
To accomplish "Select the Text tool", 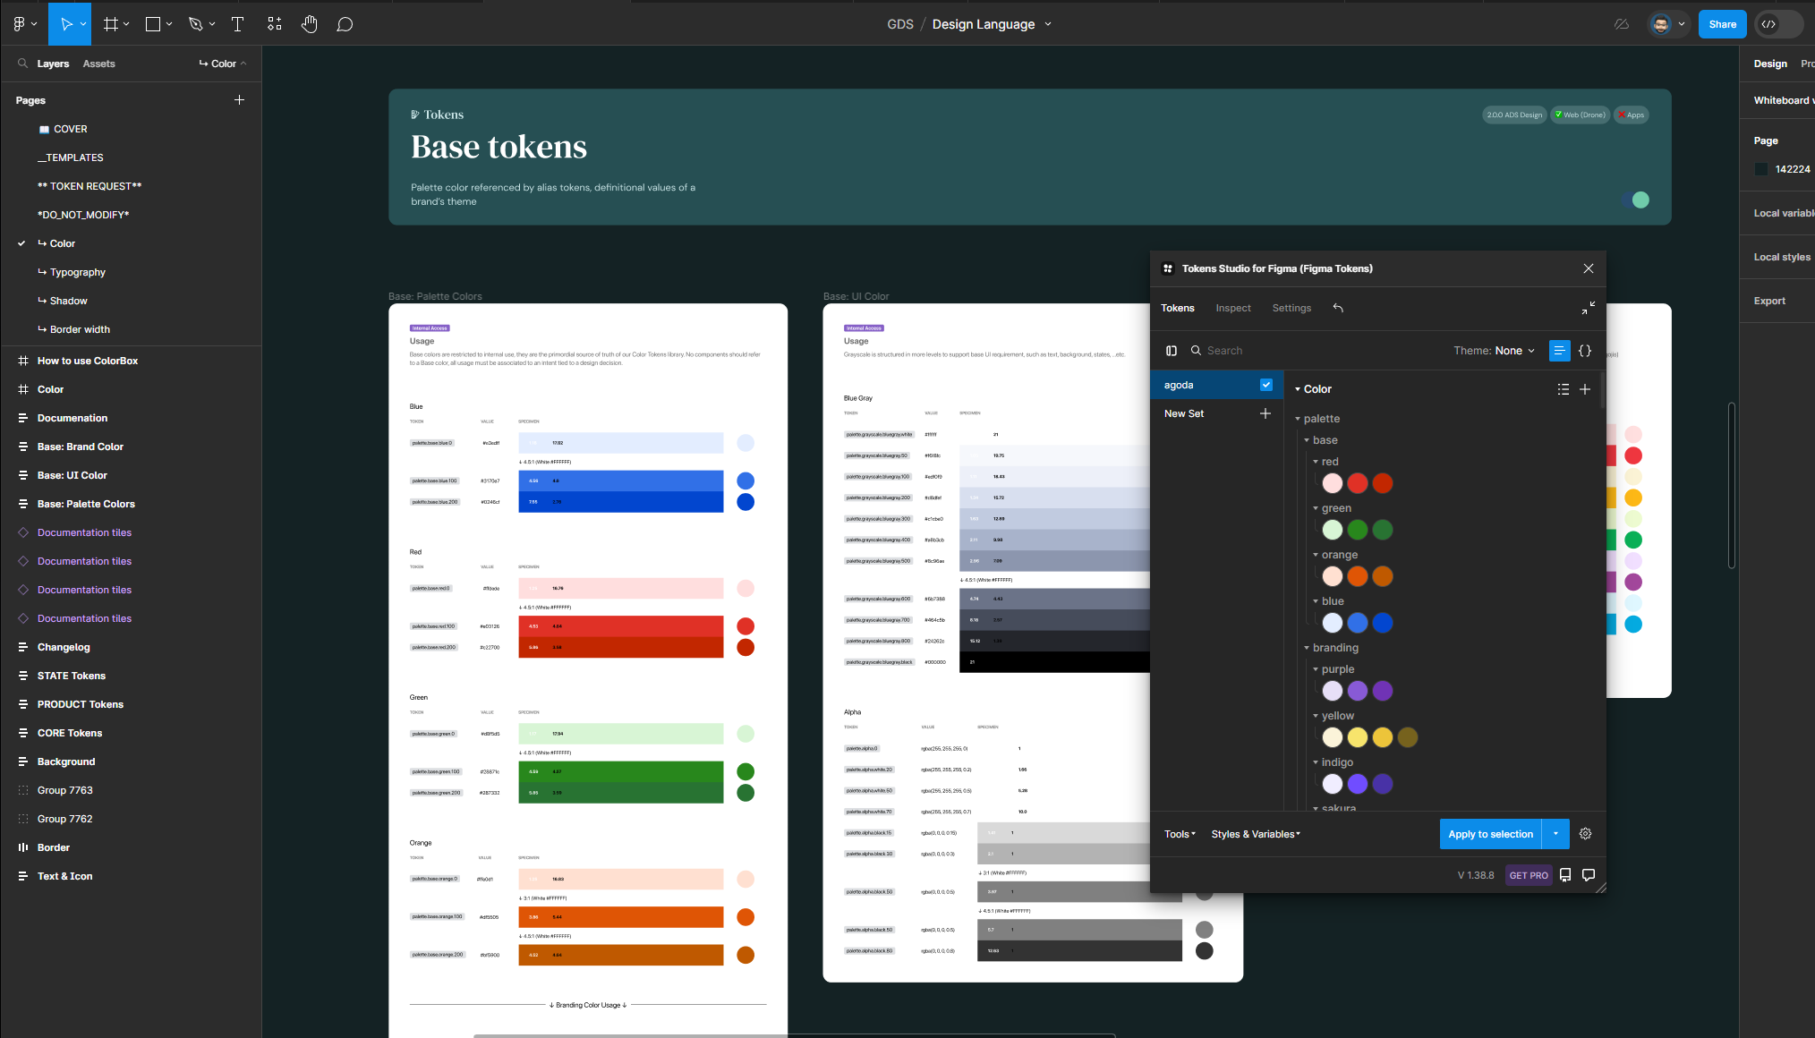I will (237, 24).
